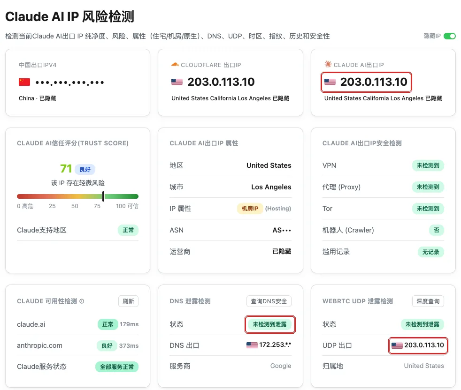This screenshot has width=461, height=390.
Task: Click the anthropic.com 良好 status badge
Action: point(107,345)
